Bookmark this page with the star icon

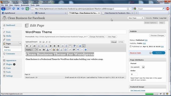[128, 9]
